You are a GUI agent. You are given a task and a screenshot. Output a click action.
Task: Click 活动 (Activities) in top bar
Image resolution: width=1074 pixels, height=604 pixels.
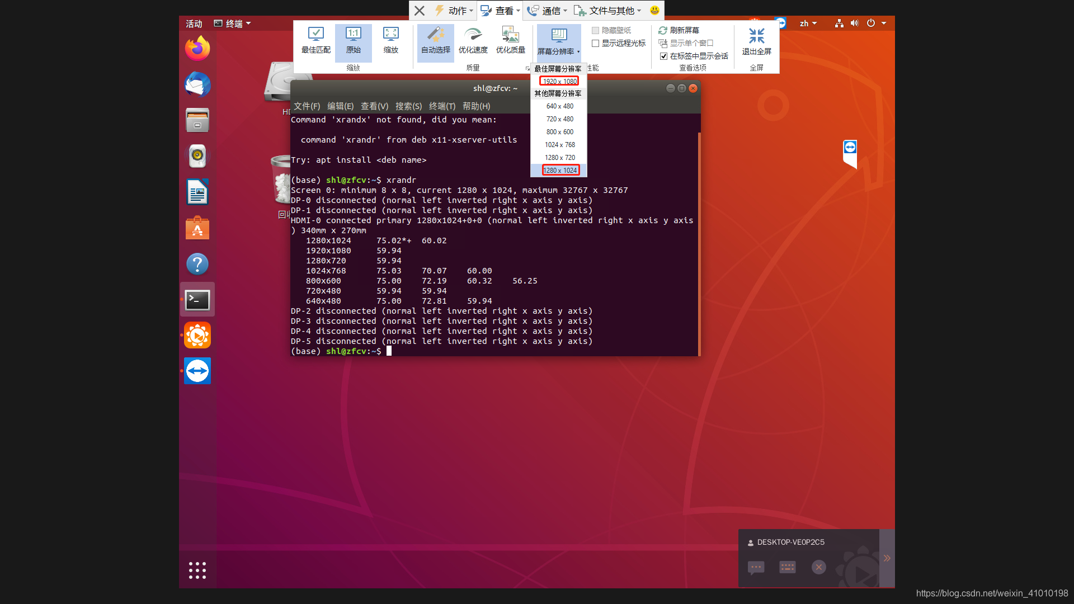[194, 23]
